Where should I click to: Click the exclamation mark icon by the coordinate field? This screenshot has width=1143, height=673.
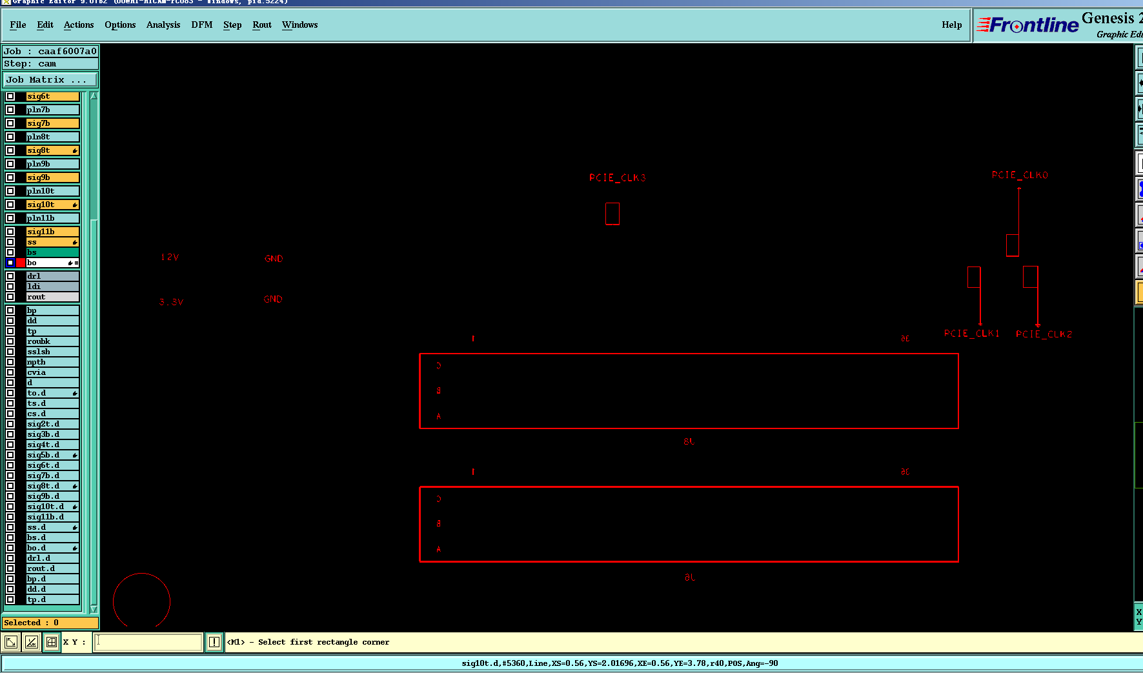tap(214, 642)
